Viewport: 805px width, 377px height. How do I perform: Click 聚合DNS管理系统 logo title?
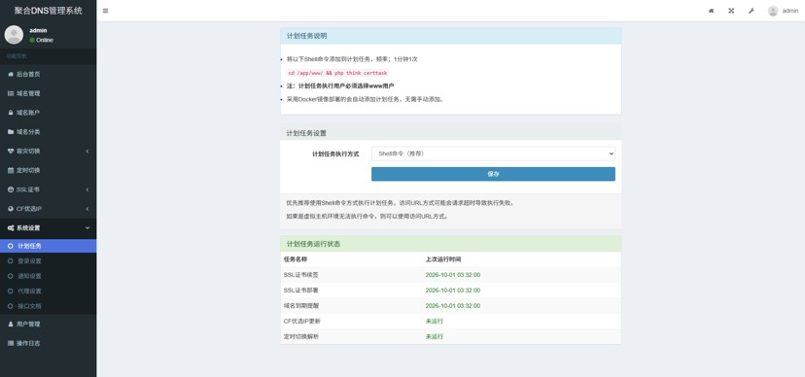49,11
